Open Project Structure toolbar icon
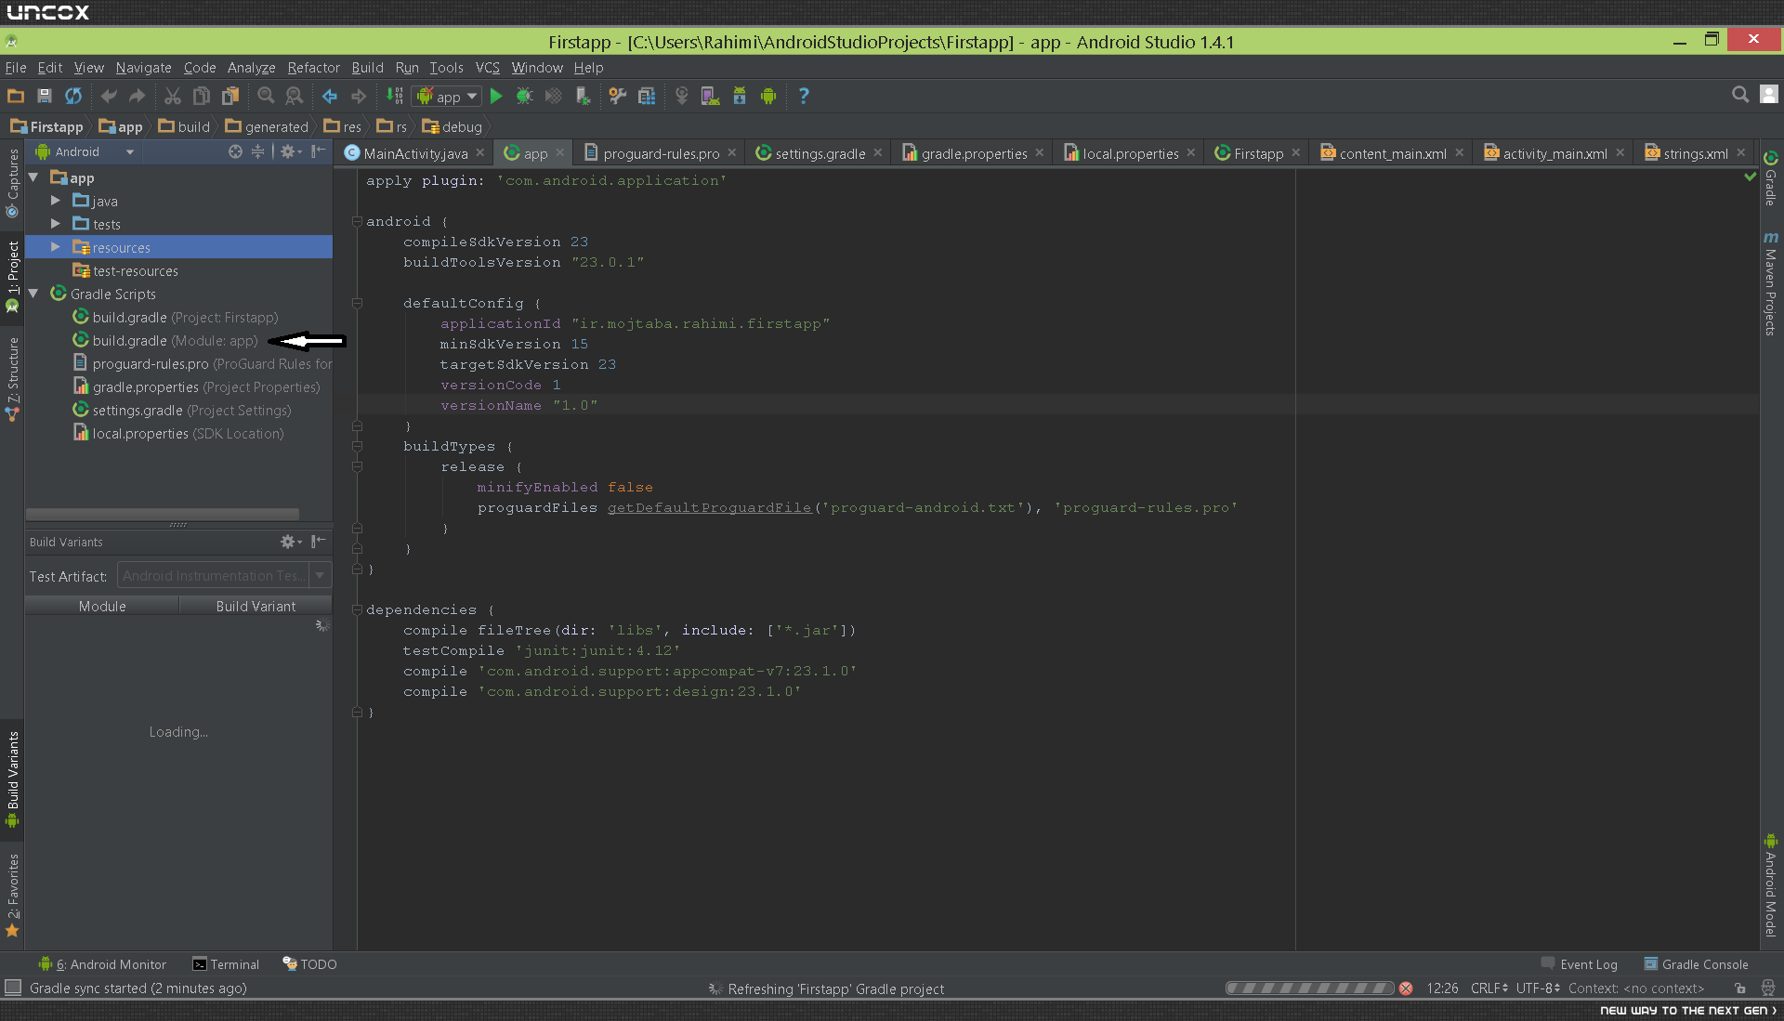Viewport: 1784px width, 1021px height. coord(648,96)
